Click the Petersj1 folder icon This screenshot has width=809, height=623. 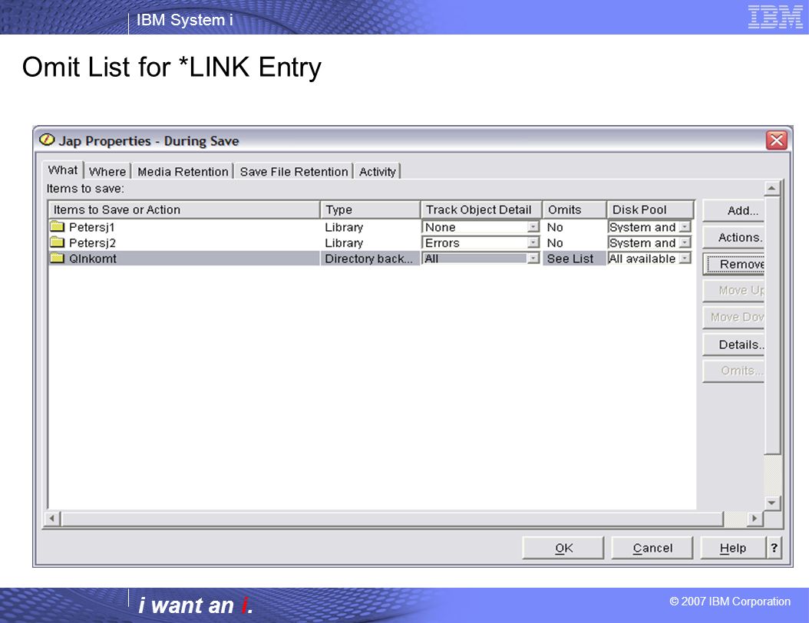[58, 227]
